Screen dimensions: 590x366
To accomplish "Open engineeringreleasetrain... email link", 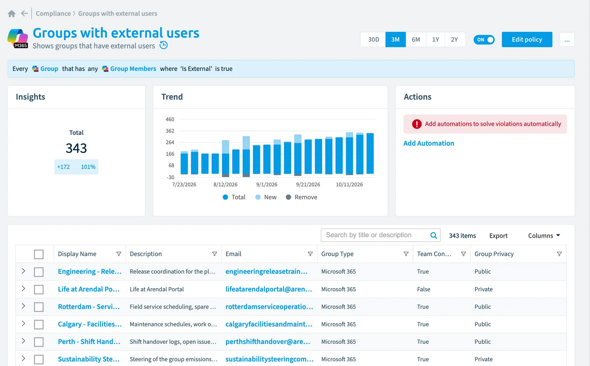I will 266,272.
